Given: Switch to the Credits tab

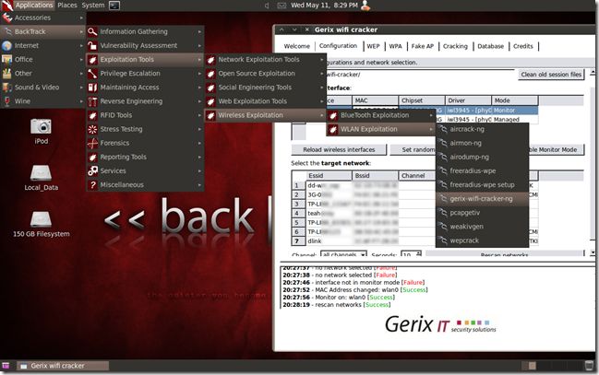Looking at the screenshot, I should (523, 46).
